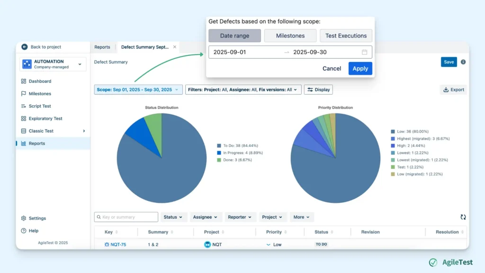Viewport: 485px width, 273px height.
Task: Click the Milestones flag icon
Action: [x=24, y=94]
